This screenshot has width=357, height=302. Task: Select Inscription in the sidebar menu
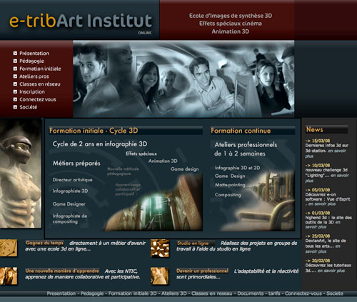[32, 91]
